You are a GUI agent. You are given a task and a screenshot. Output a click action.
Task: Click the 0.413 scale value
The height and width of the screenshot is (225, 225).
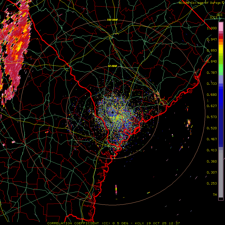tap(212, 150)
